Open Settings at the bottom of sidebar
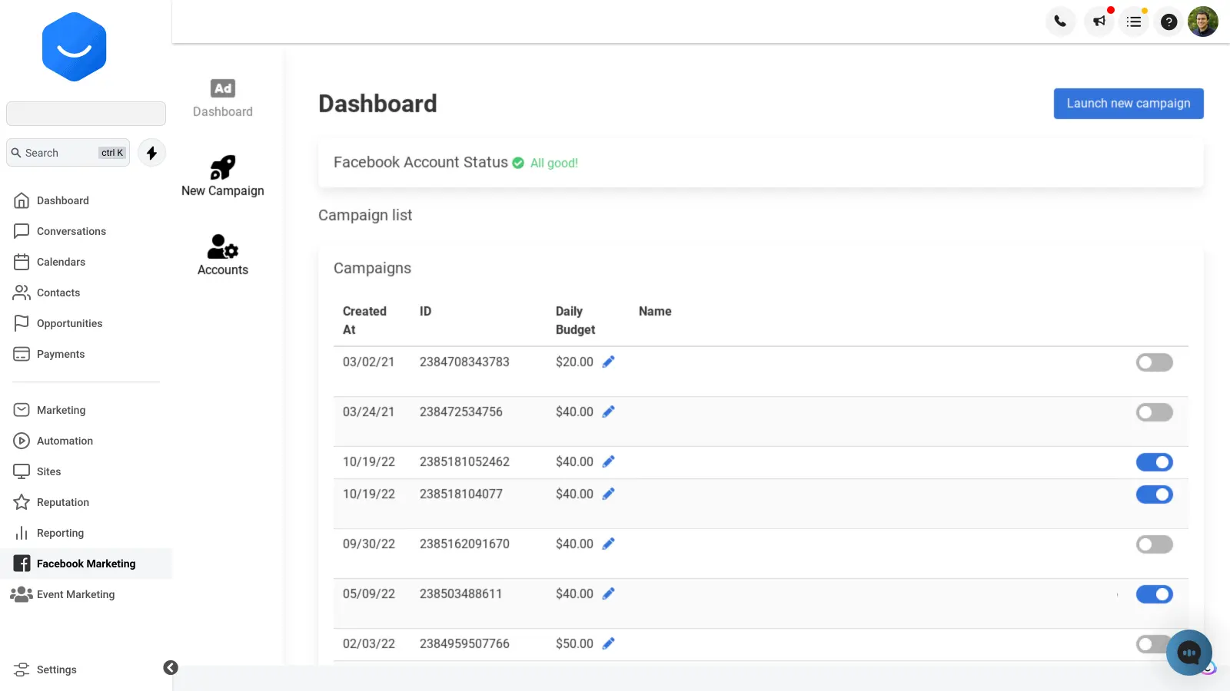This screenshot has width=1230, height=691. click(x=56, y=670)
